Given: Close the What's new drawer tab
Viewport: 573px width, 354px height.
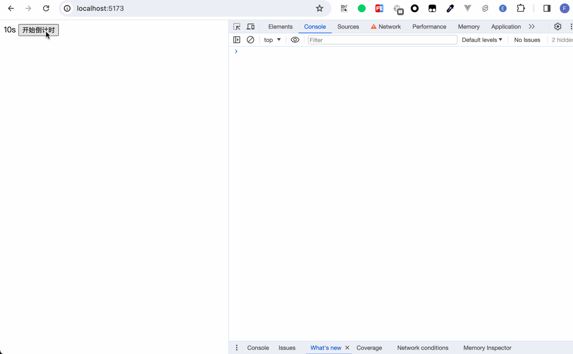Looking at the screenshot, I should point(347,348).
